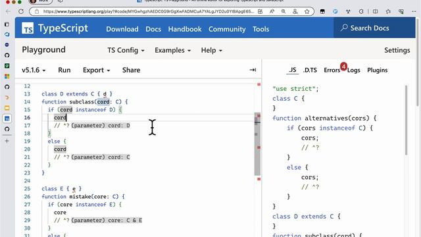Reload the page with the refresh icon

coord(21,12)
